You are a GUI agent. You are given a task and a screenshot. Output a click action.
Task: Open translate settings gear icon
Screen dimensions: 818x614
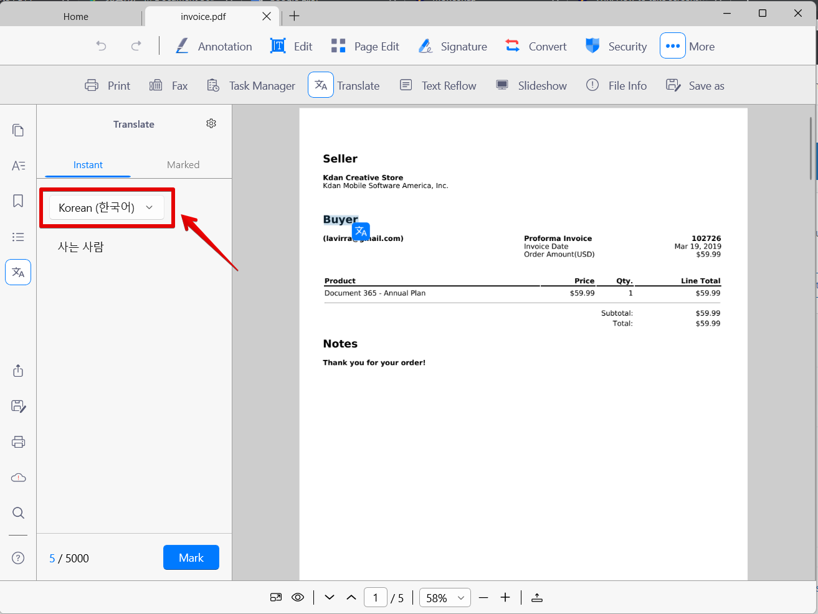pos(211,123)
